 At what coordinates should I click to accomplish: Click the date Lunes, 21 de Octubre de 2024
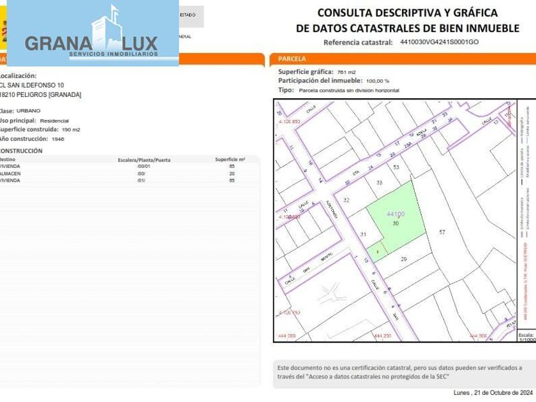[493, 392]
